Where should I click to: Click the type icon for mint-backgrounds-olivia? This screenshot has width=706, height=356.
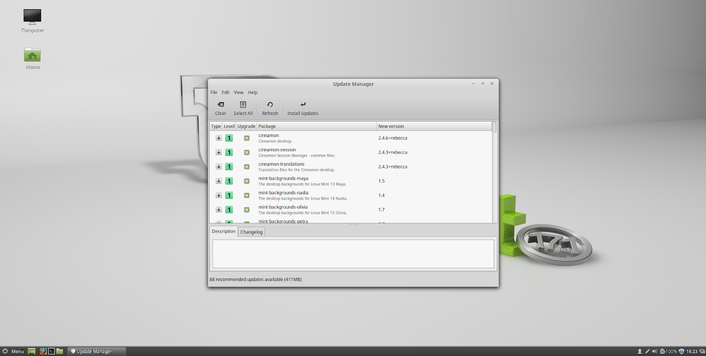coord(218,210)
